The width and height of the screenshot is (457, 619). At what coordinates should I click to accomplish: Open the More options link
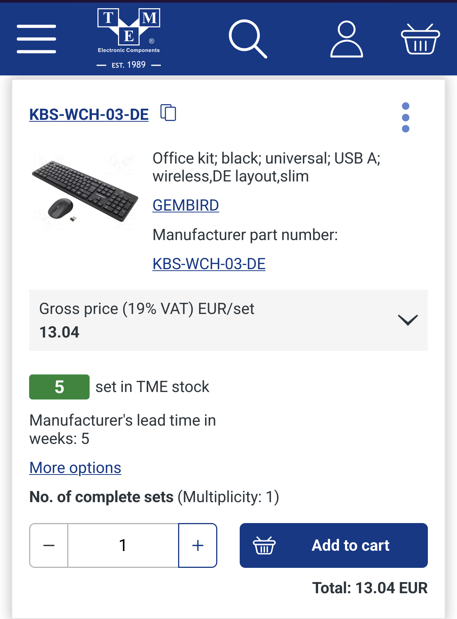click(x=75, y=468)
